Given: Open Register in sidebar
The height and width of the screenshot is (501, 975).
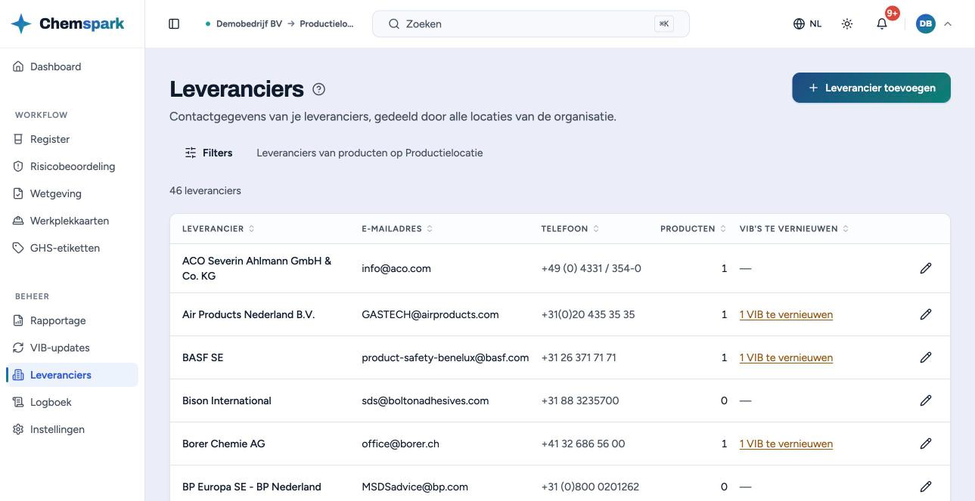Looking at the screenshot, I should pos(72,139).
